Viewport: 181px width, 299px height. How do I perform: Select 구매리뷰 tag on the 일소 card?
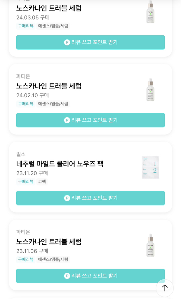tap(26, 182)
